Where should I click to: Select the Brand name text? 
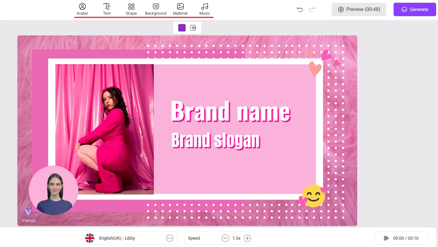(230, 111)
